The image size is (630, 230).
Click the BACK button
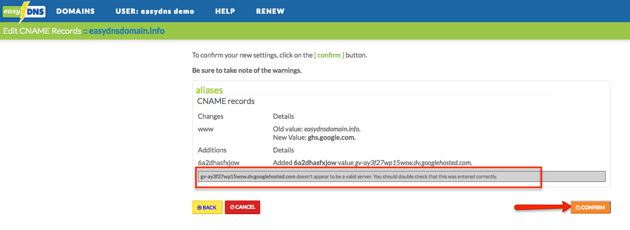click(x=207, y=207)
